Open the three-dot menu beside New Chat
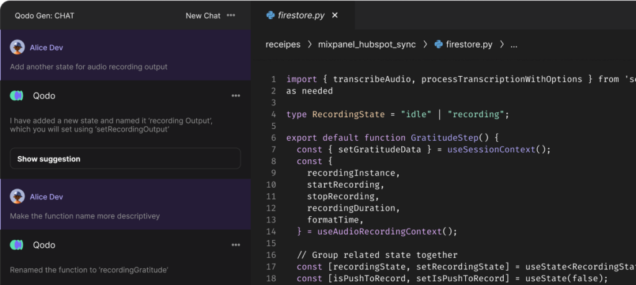Screen dimensions: 636x285 pyautogui.click(x=231, y=15)
